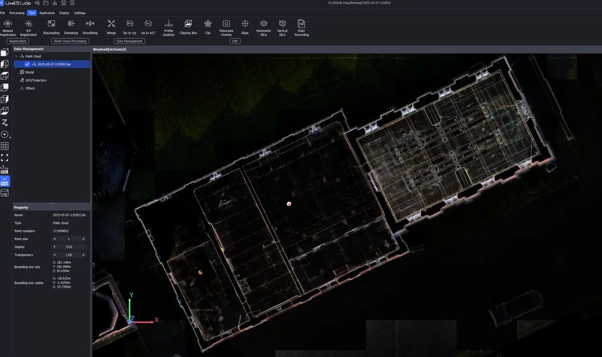Click the Data Management ribbon group label
This screenshot has height=357, width=602.
coord(129,41)
